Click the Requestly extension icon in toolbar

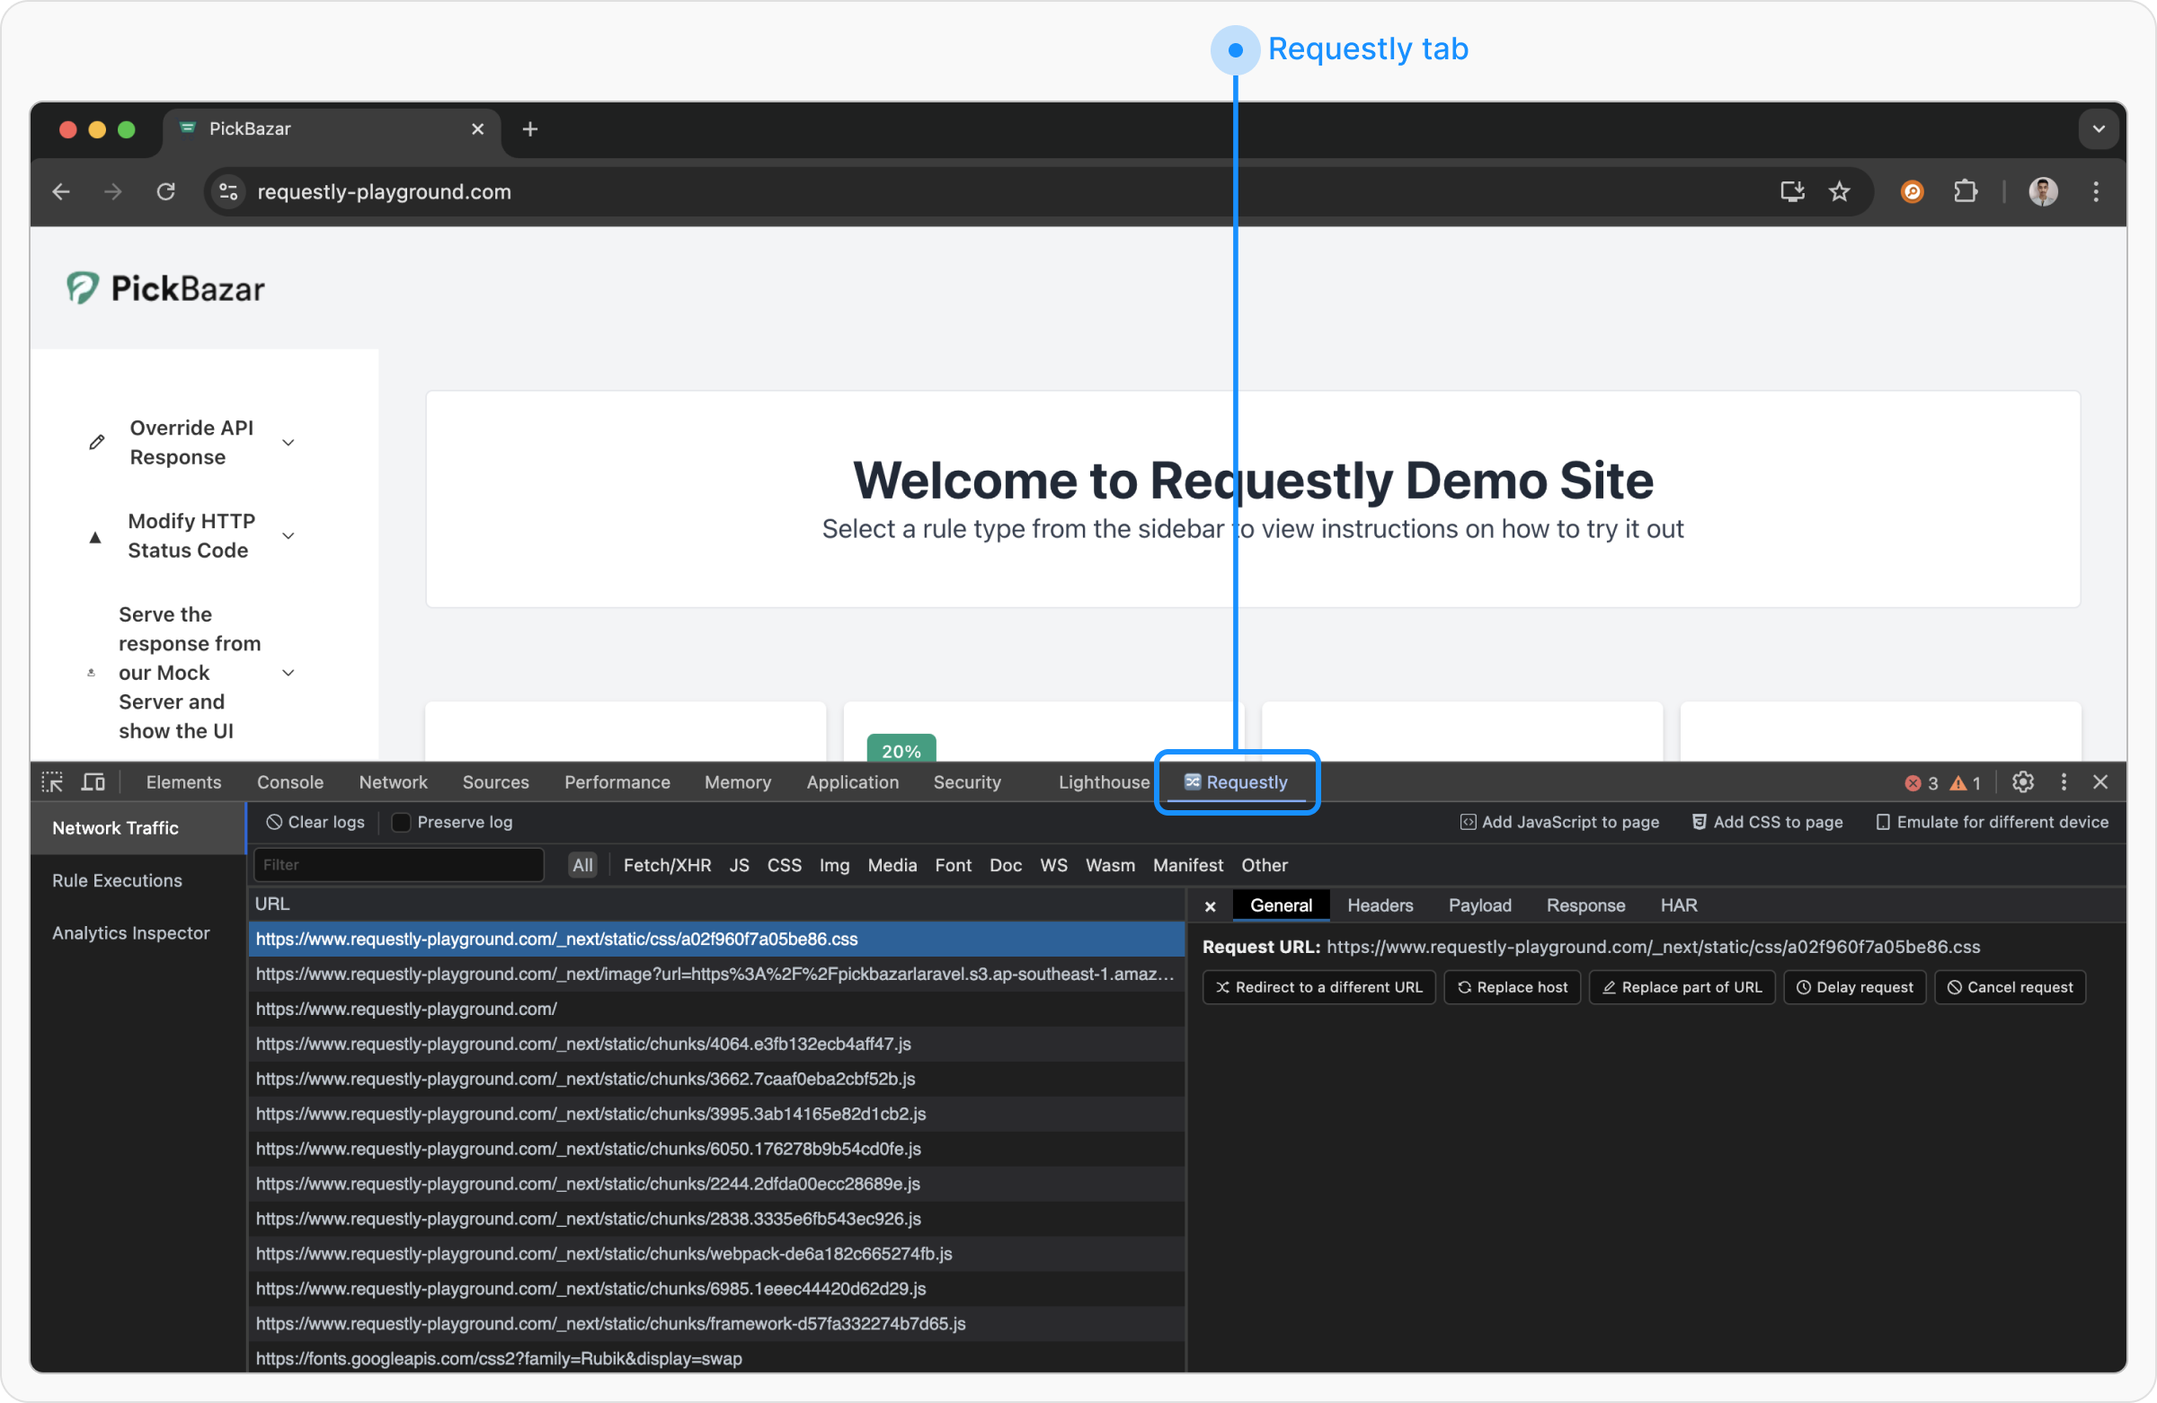pyautogui.click(x=1912, y=191)
